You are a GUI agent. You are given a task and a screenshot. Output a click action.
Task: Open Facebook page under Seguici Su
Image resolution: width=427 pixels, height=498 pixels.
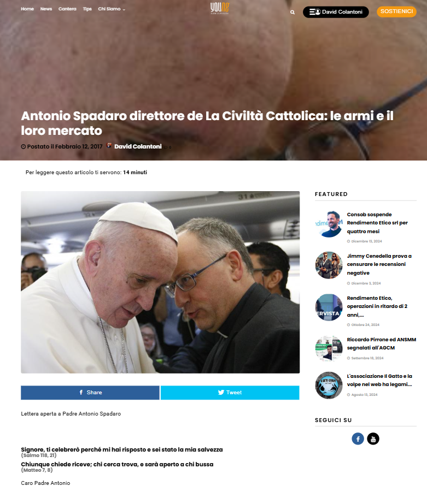(358, 439)
